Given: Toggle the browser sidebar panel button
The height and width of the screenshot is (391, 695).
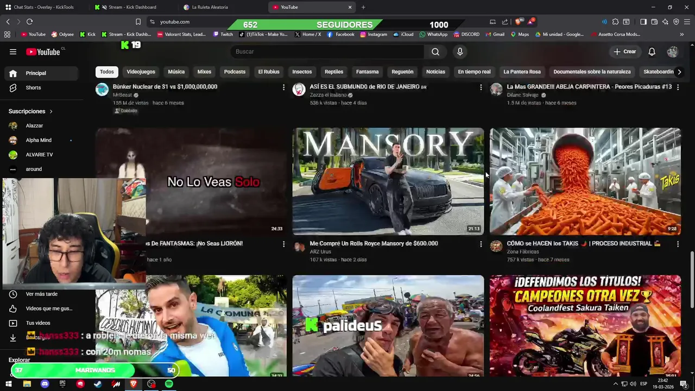Looking at the screenshot, I should 643,22.
